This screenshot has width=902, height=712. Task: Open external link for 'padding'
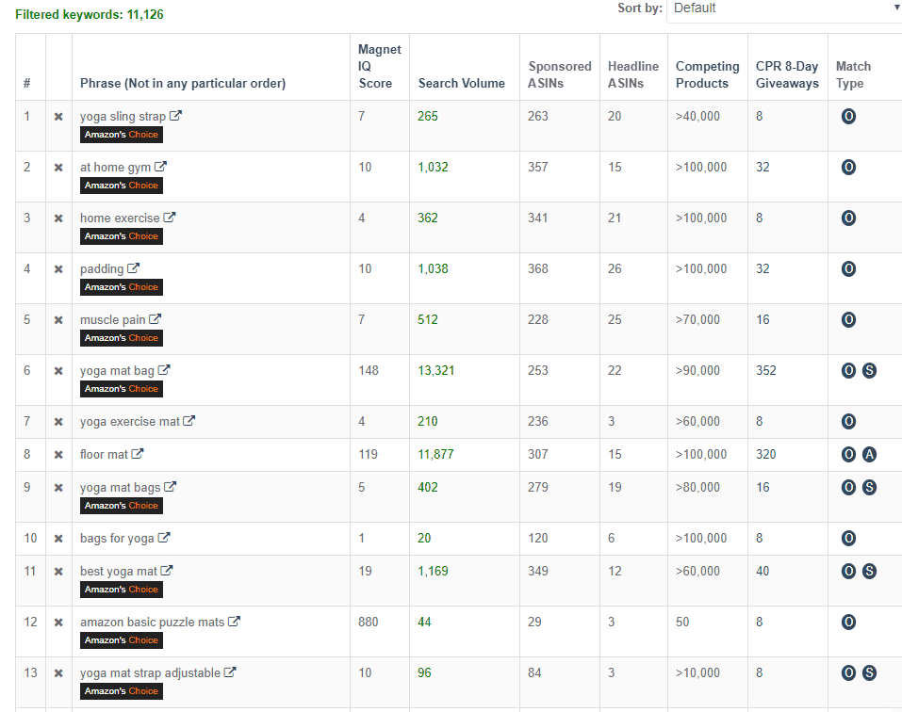pyautogui.click(x=134, y=268)
